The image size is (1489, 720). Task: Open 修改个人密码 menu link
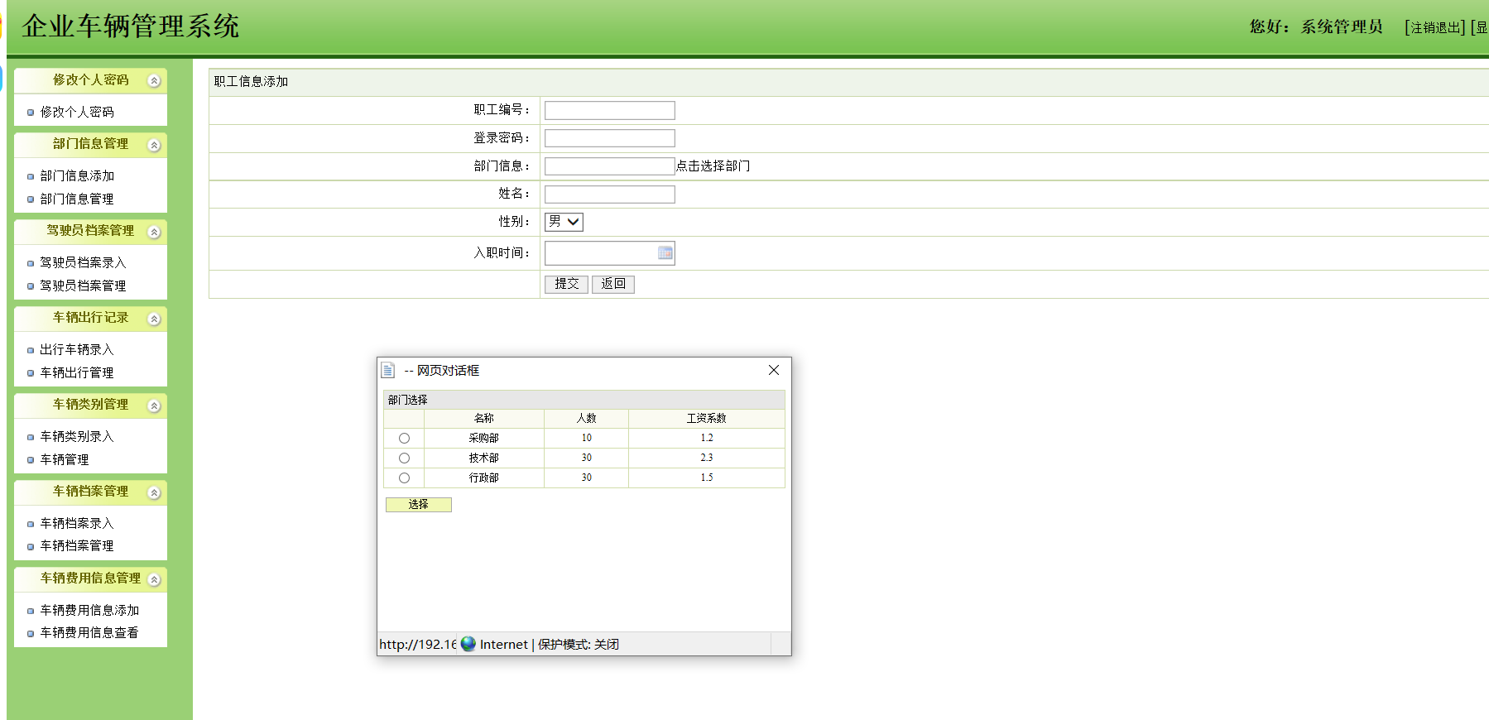(x=77, y=112)
